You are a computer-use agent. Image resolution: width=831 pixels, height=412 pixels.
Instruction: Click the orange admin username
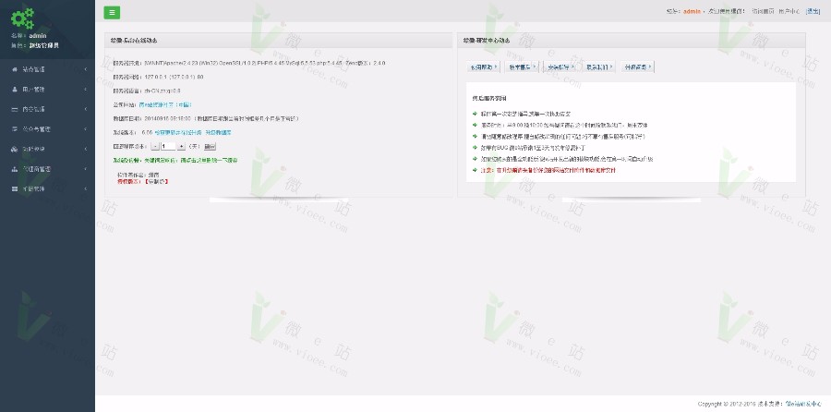tap(692, 11)
